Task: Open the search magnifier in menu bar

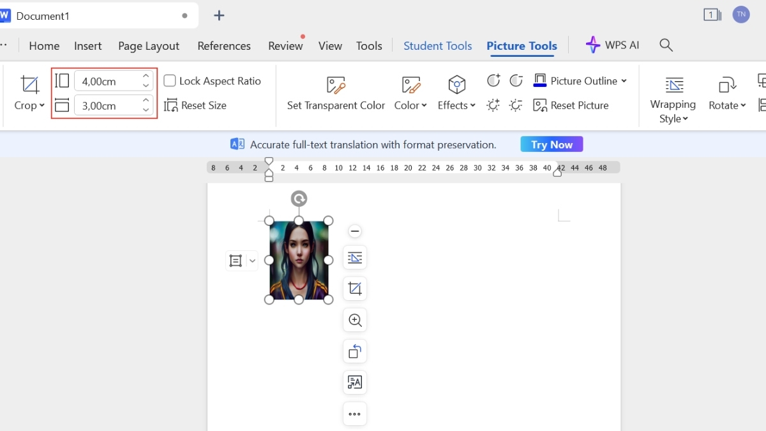Action: [666, 45]
